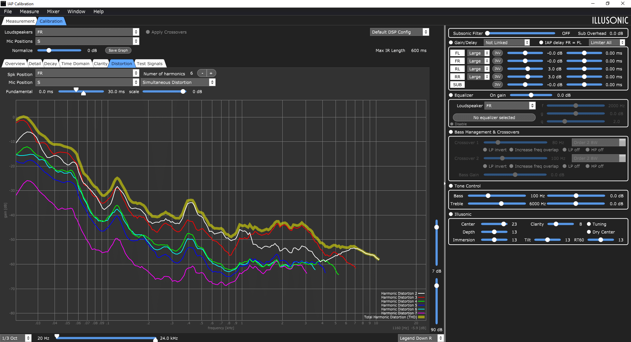Adjust the Subsonic Filter slider
The image size is (631, 342).
pos(521,33)
